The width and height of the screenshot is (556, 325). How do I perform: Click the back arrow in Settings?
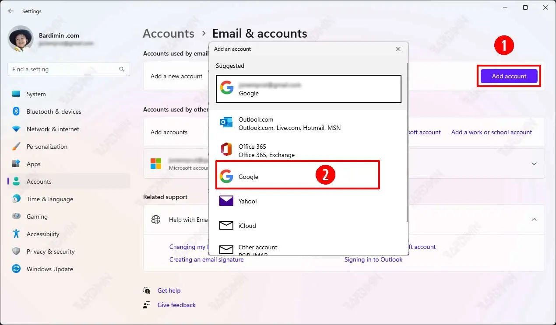tap(11, 11)
